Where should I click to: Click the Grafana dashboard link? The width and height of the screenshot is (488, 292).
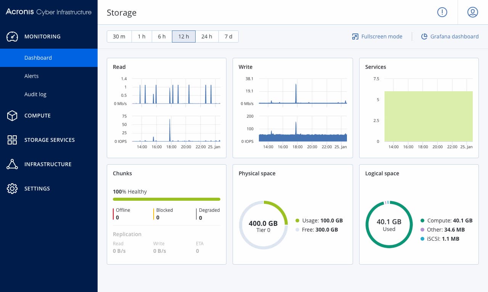[x=454, y=36]
